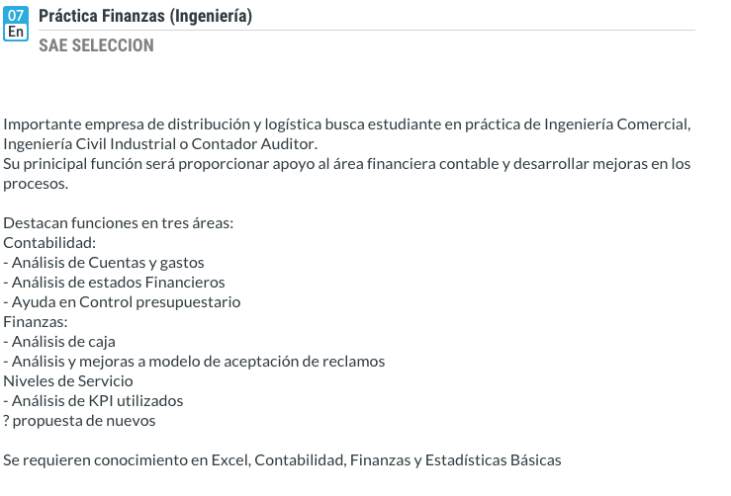Click the SAE SELECCION company name
731x496 pixels.
tap(96, 45)
